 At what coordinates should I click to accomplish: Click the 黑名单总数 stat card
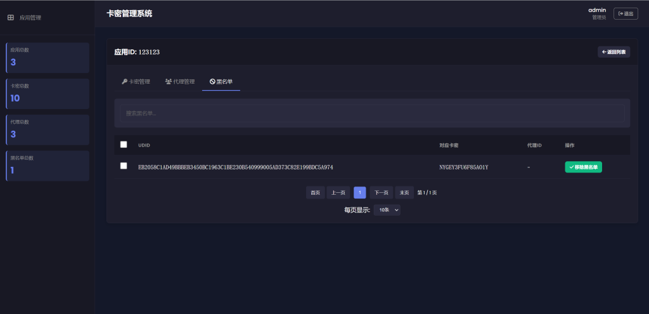[x=48, y=166]
